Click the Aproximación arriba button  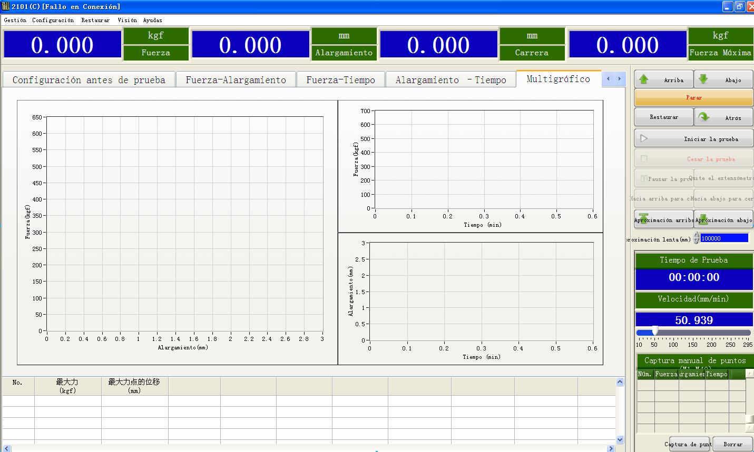point(663,219)
